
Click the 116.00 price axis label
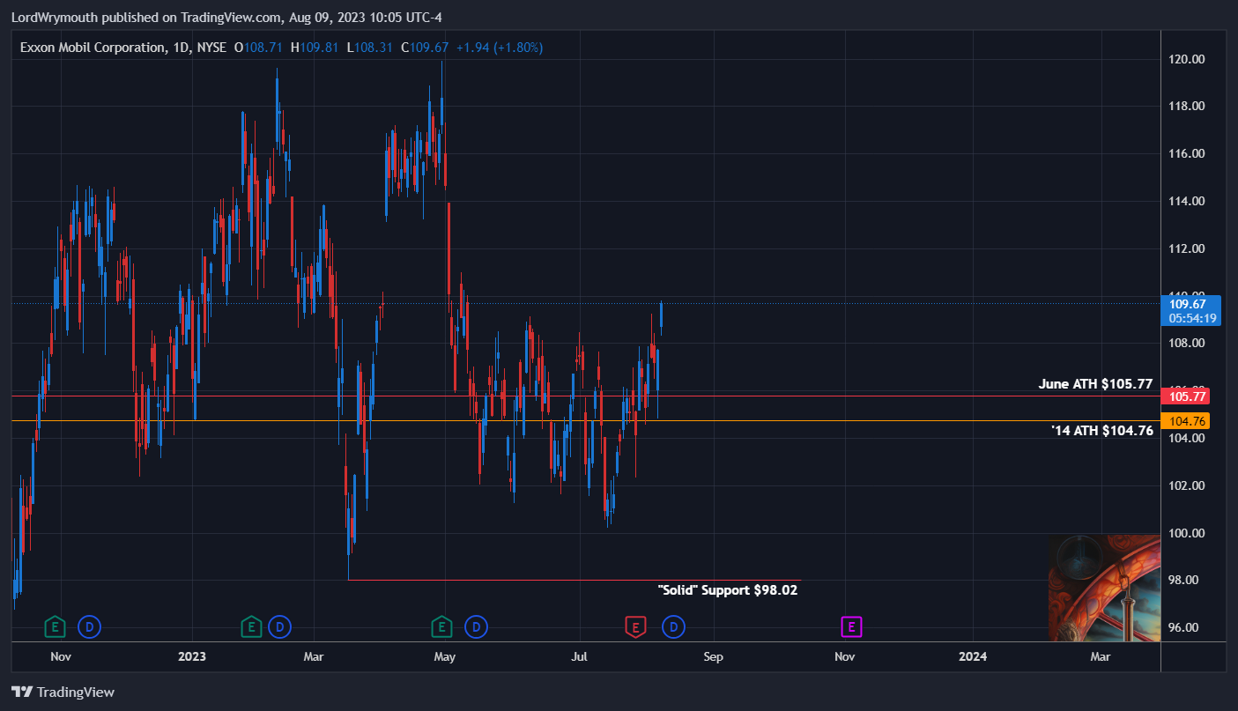[x=1185, y=154]
